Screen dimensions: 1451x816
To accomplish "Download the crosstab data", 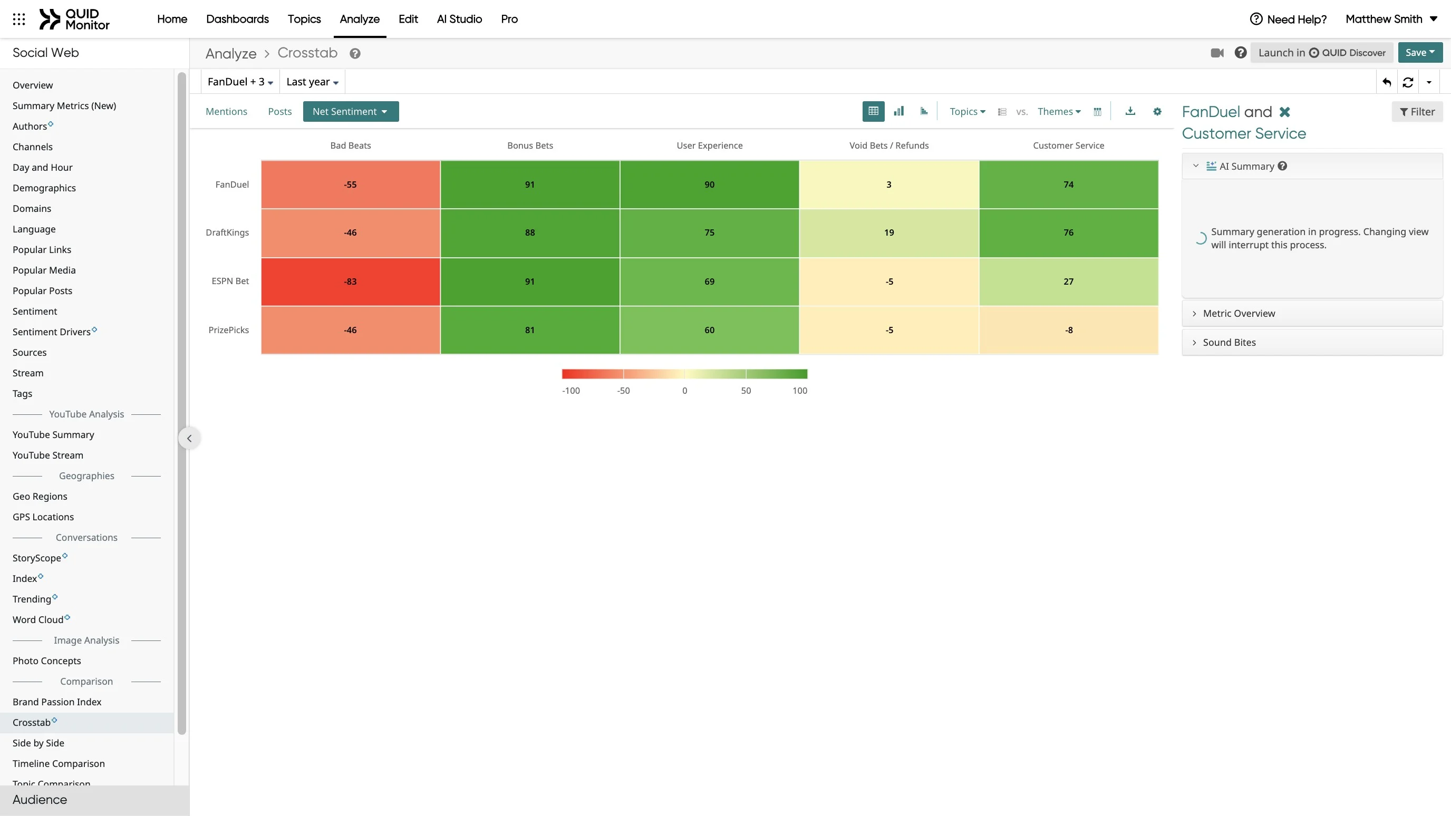I will click(x=1130, y=112).
